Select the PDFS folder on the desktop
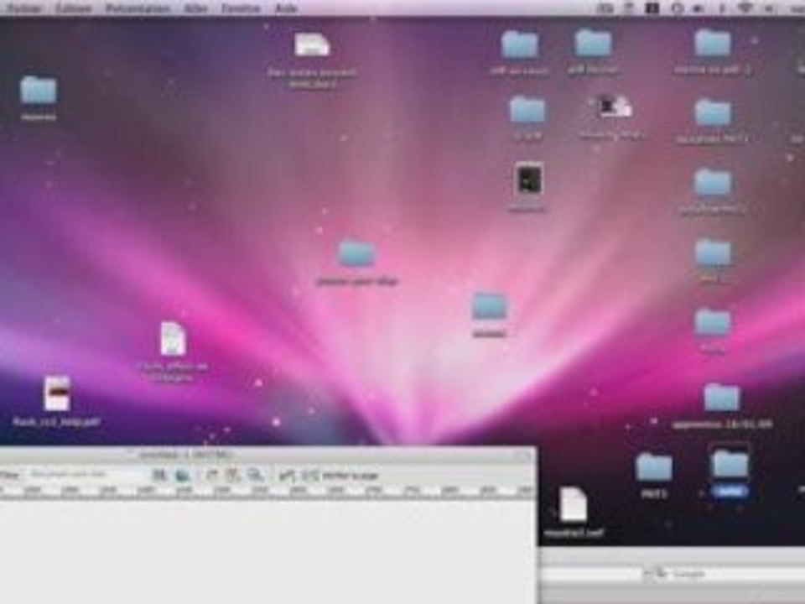 [653, 467]
